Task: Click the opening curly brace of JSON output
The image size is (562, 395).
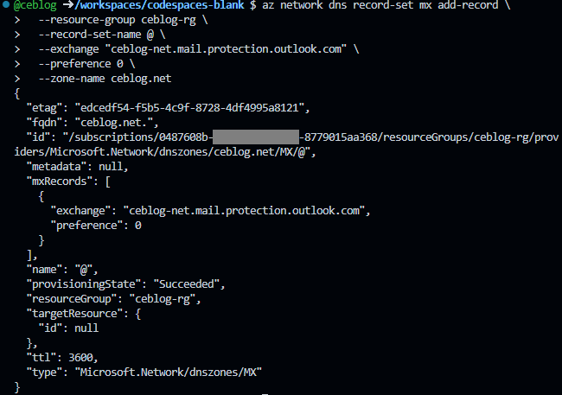Action: click(16, 93)
